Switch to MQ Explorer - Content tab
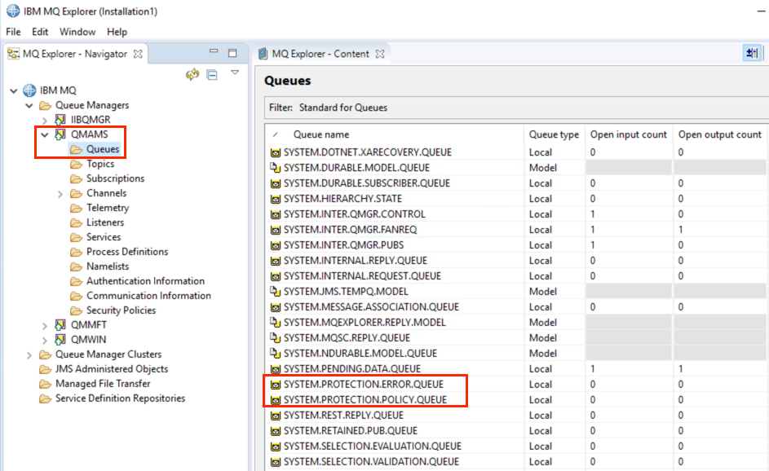This screenshot has width=769, height=471. (x=320, y=54)
